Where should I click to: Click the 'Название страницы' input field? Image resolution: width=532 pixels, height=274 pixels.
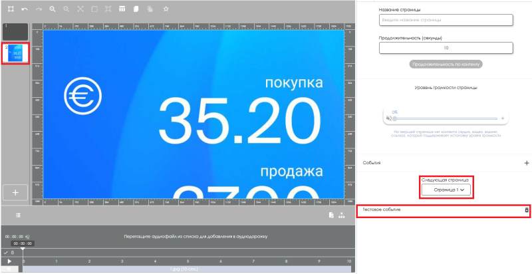coord(446,20)
